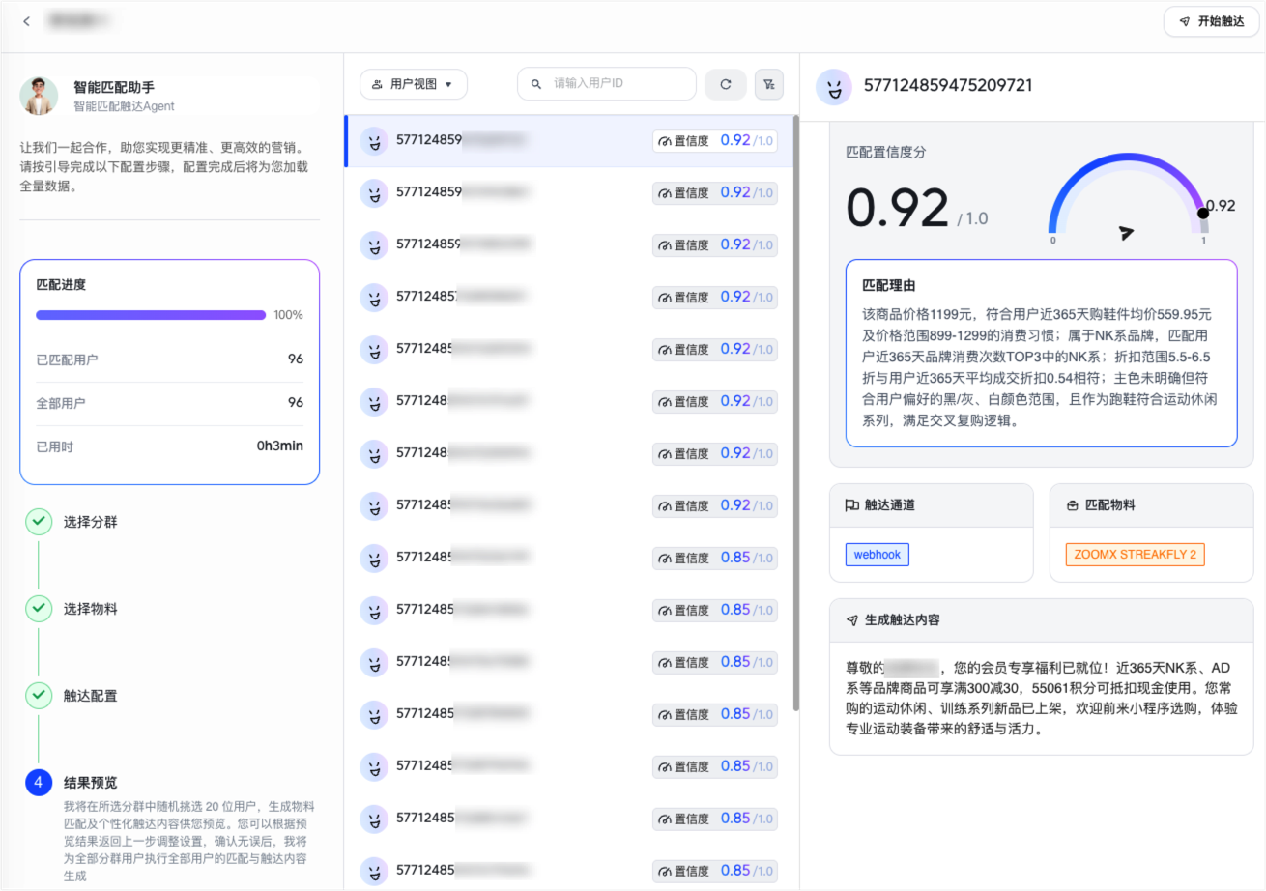Click the green check for 触达配置 step
This screenshot has width=1266, height=891.
point(39,696)
